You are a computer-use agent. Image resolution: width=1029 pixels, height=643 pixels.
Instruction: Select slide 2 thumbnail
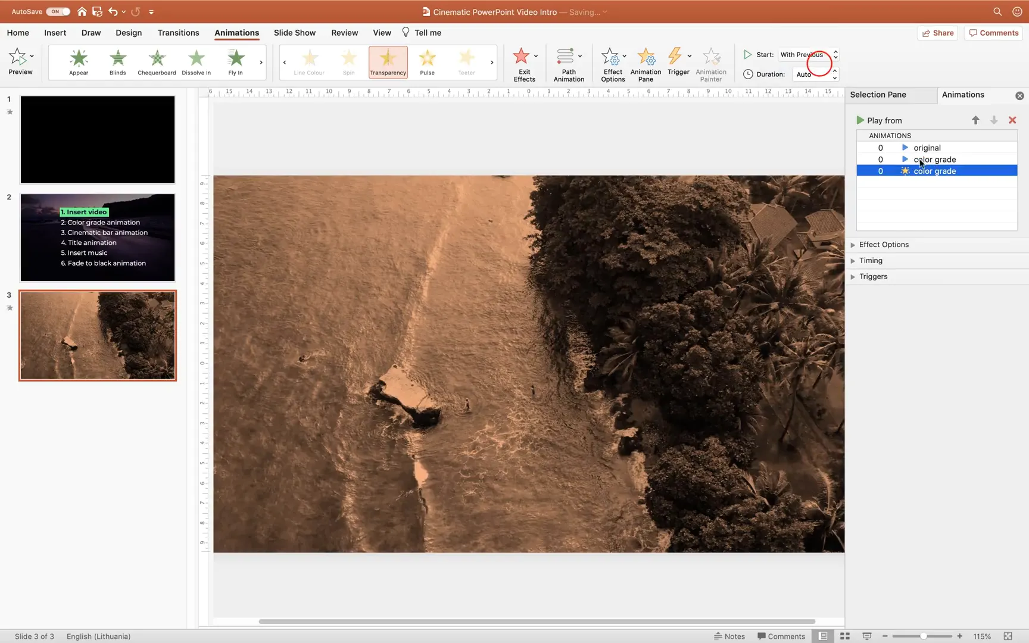97,237
